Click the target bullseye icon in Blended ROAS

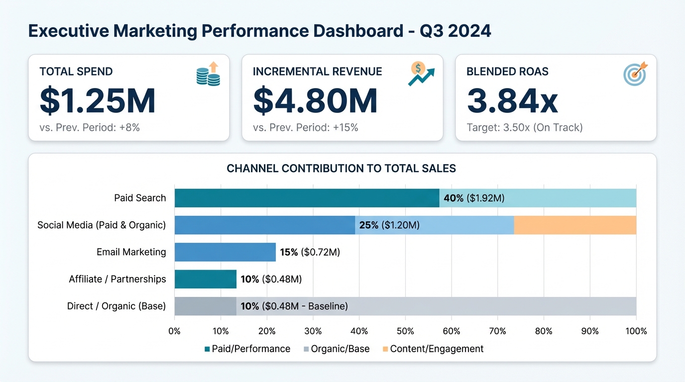coord(635,74)
